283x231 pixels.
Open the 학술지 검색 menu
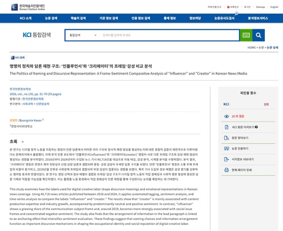78,18
